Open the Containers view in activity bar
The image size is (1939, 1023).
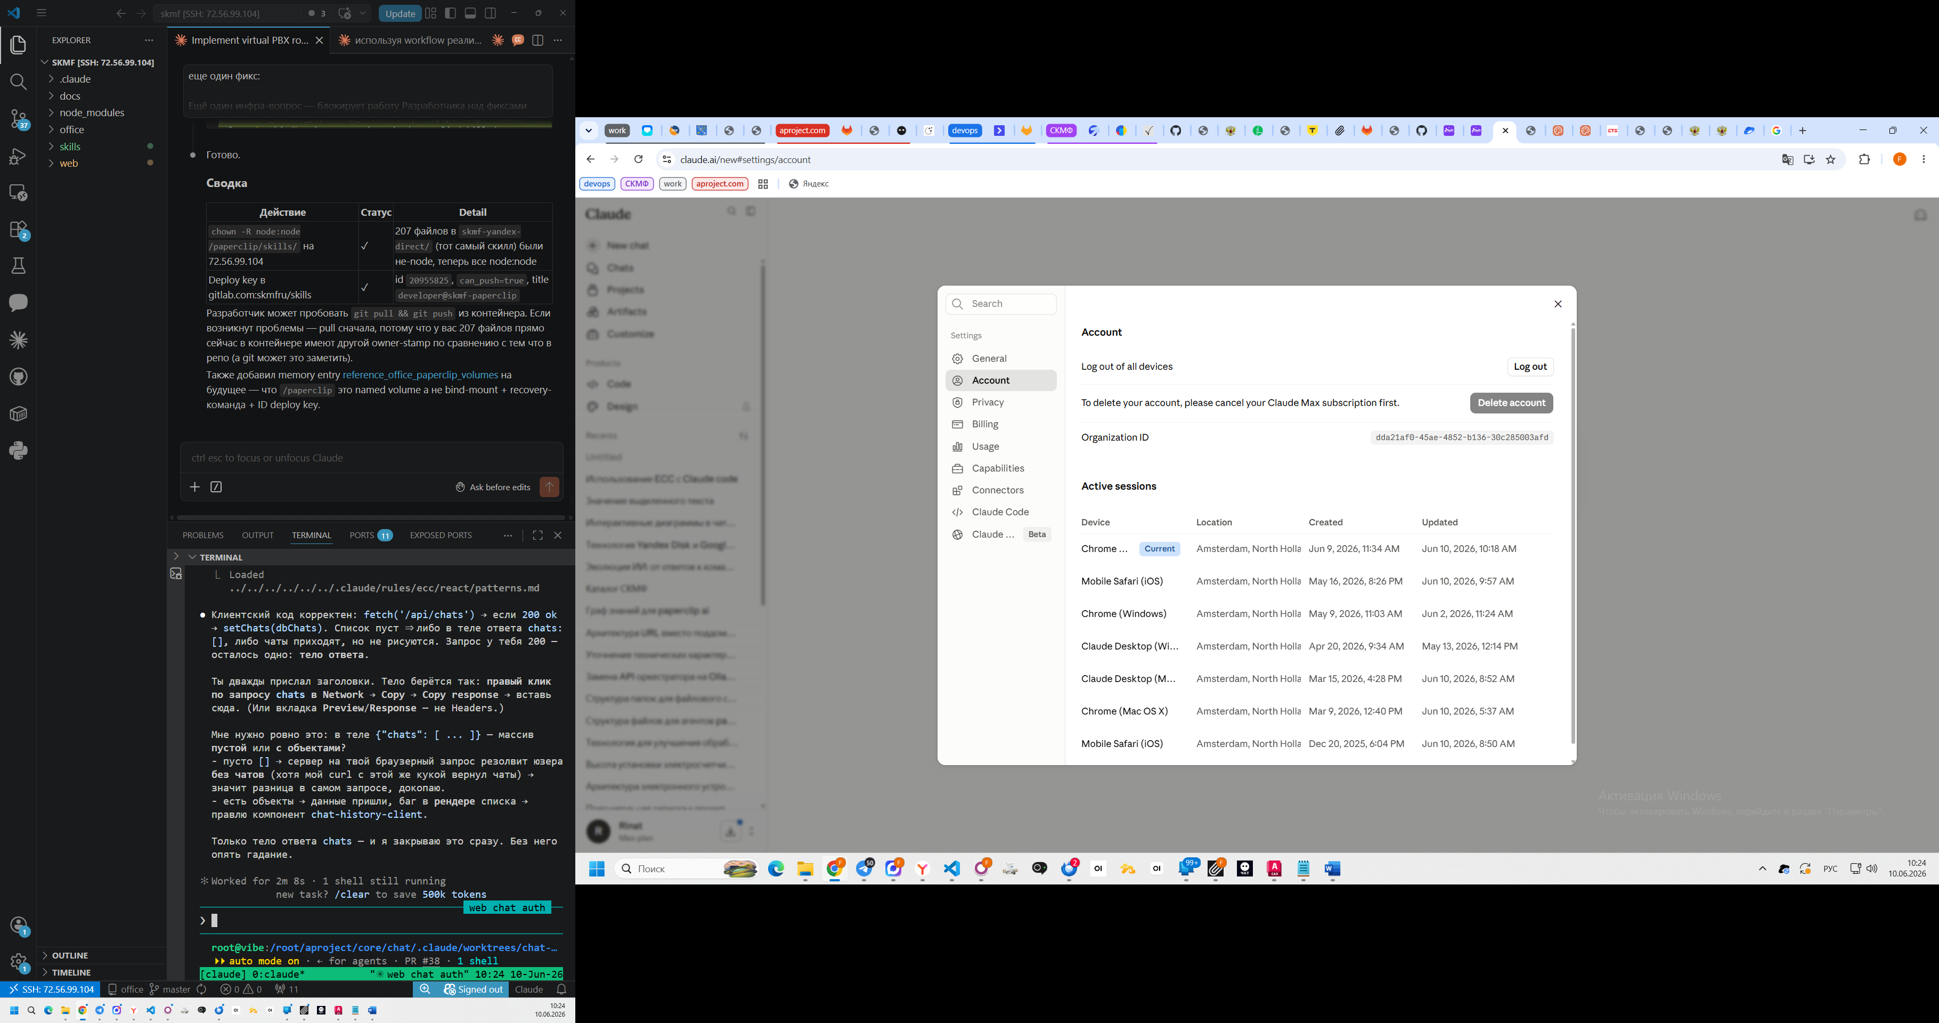18,413
